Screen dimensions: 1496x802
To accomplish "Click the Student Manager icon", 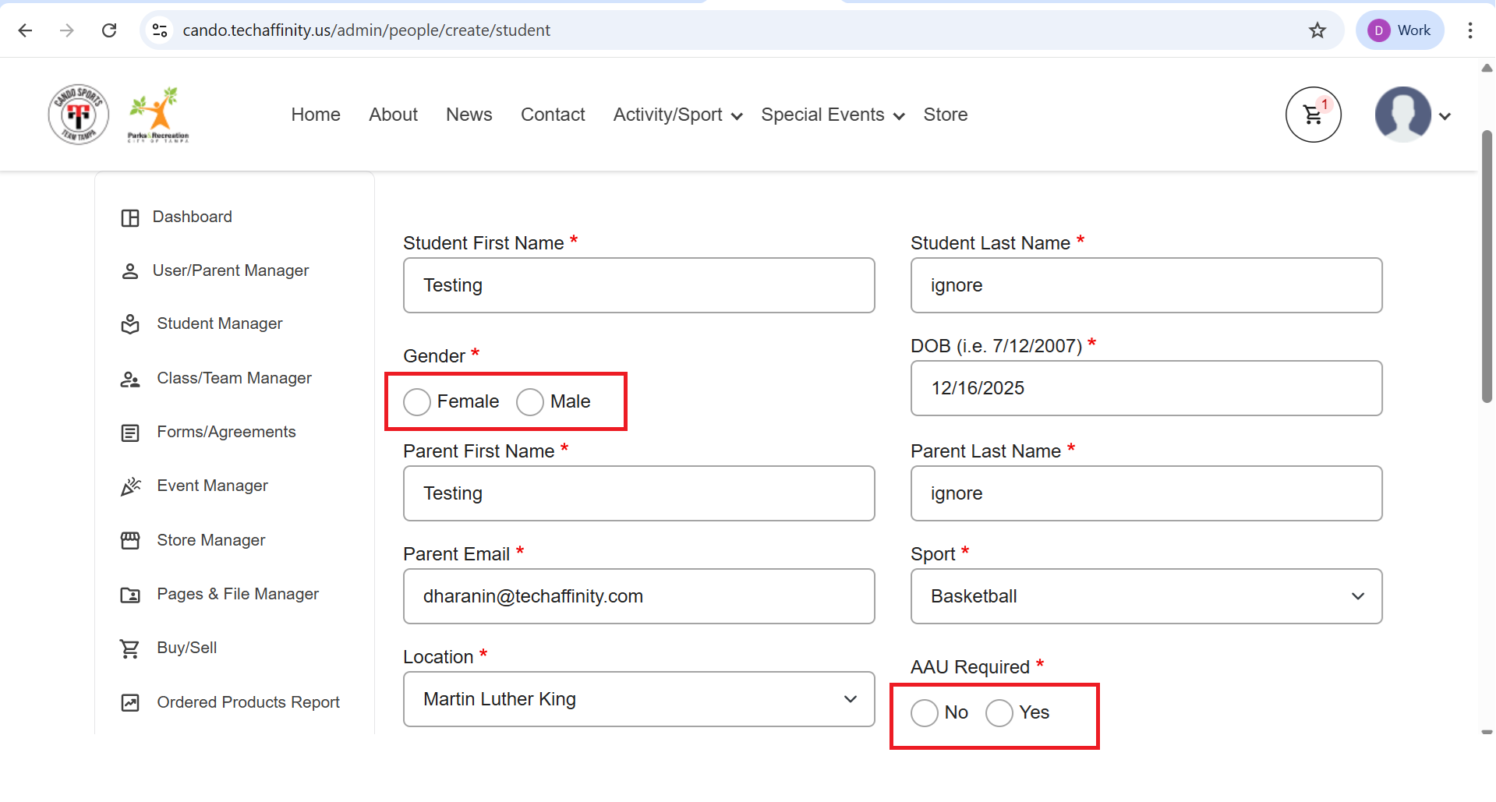I will point(130,324).
